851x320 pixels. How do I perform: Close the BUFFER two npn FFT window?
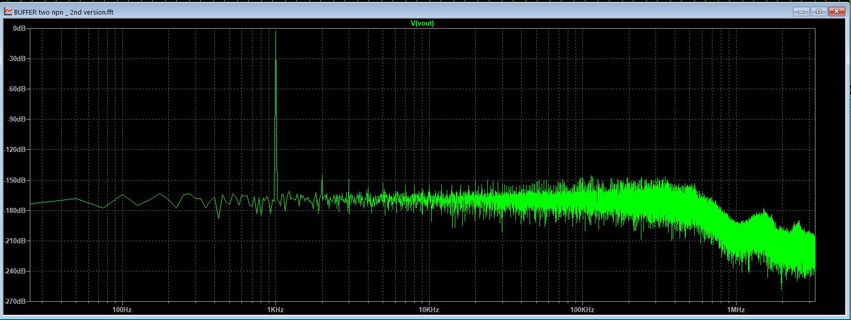pyautogui.click(x=836, y=11)
